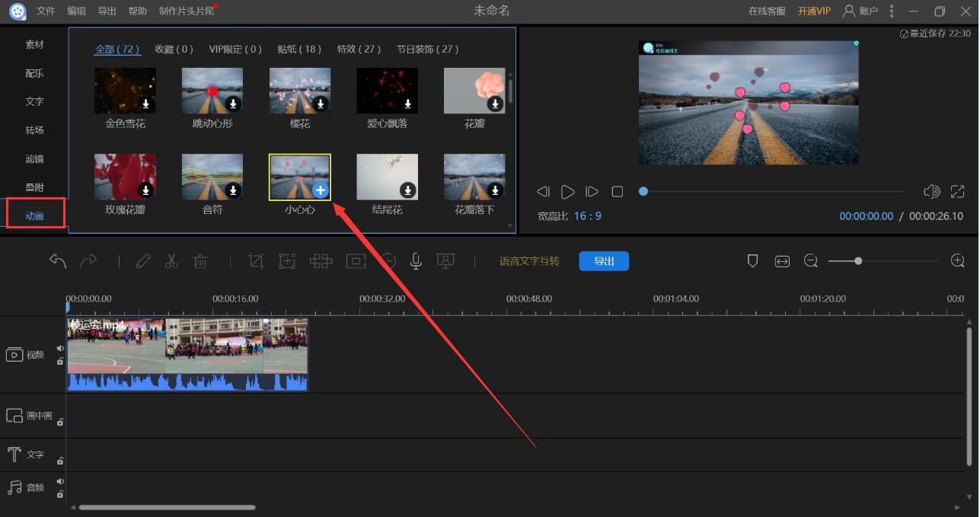Viewport: 980px width, 517px height.
Task: Mute the 音频 track speaker
Action: pyautogui.click(x=60, y=481)
